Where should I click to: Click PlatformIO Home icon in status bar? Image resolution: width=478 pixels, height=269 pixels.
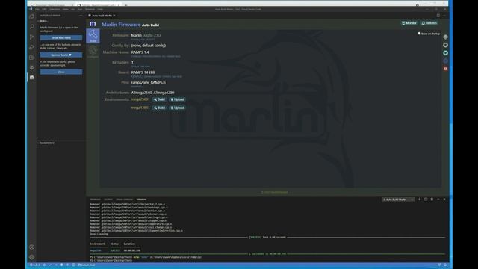[45, 265]
